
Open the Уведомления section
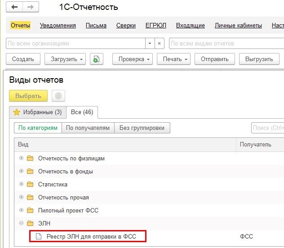coord(58,26)
